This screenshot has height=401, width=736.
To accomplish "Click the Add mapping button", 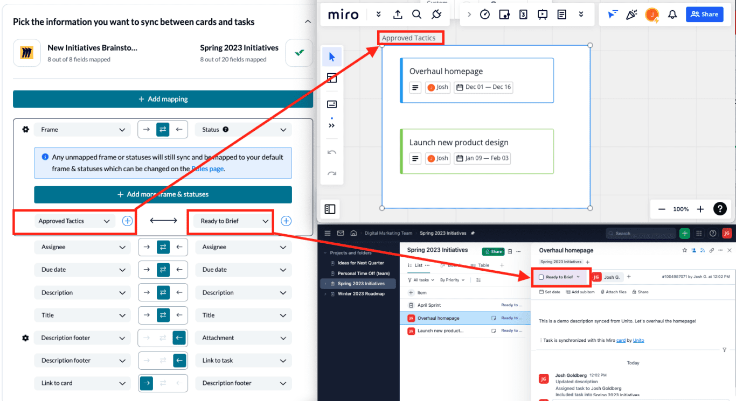I will tap(163, 99).
